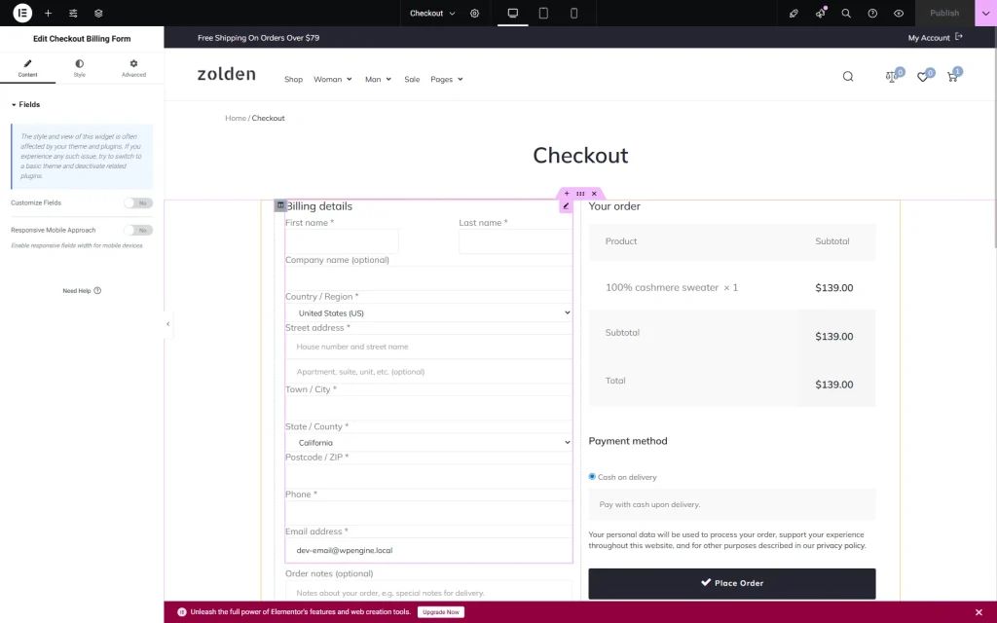Open the Finder search icon

pyautogui.click(x=846, y=13)
